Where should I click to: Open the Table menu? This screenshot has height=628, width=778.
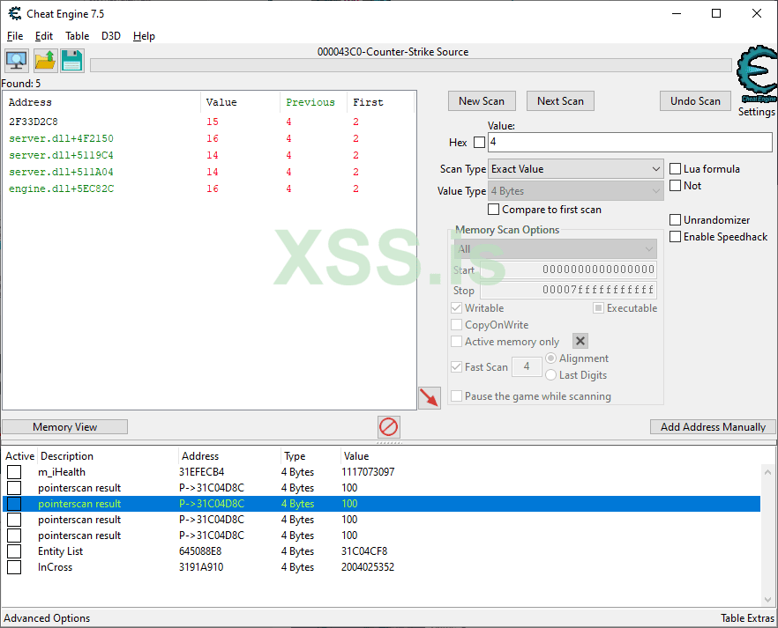(x=78, y=36)
